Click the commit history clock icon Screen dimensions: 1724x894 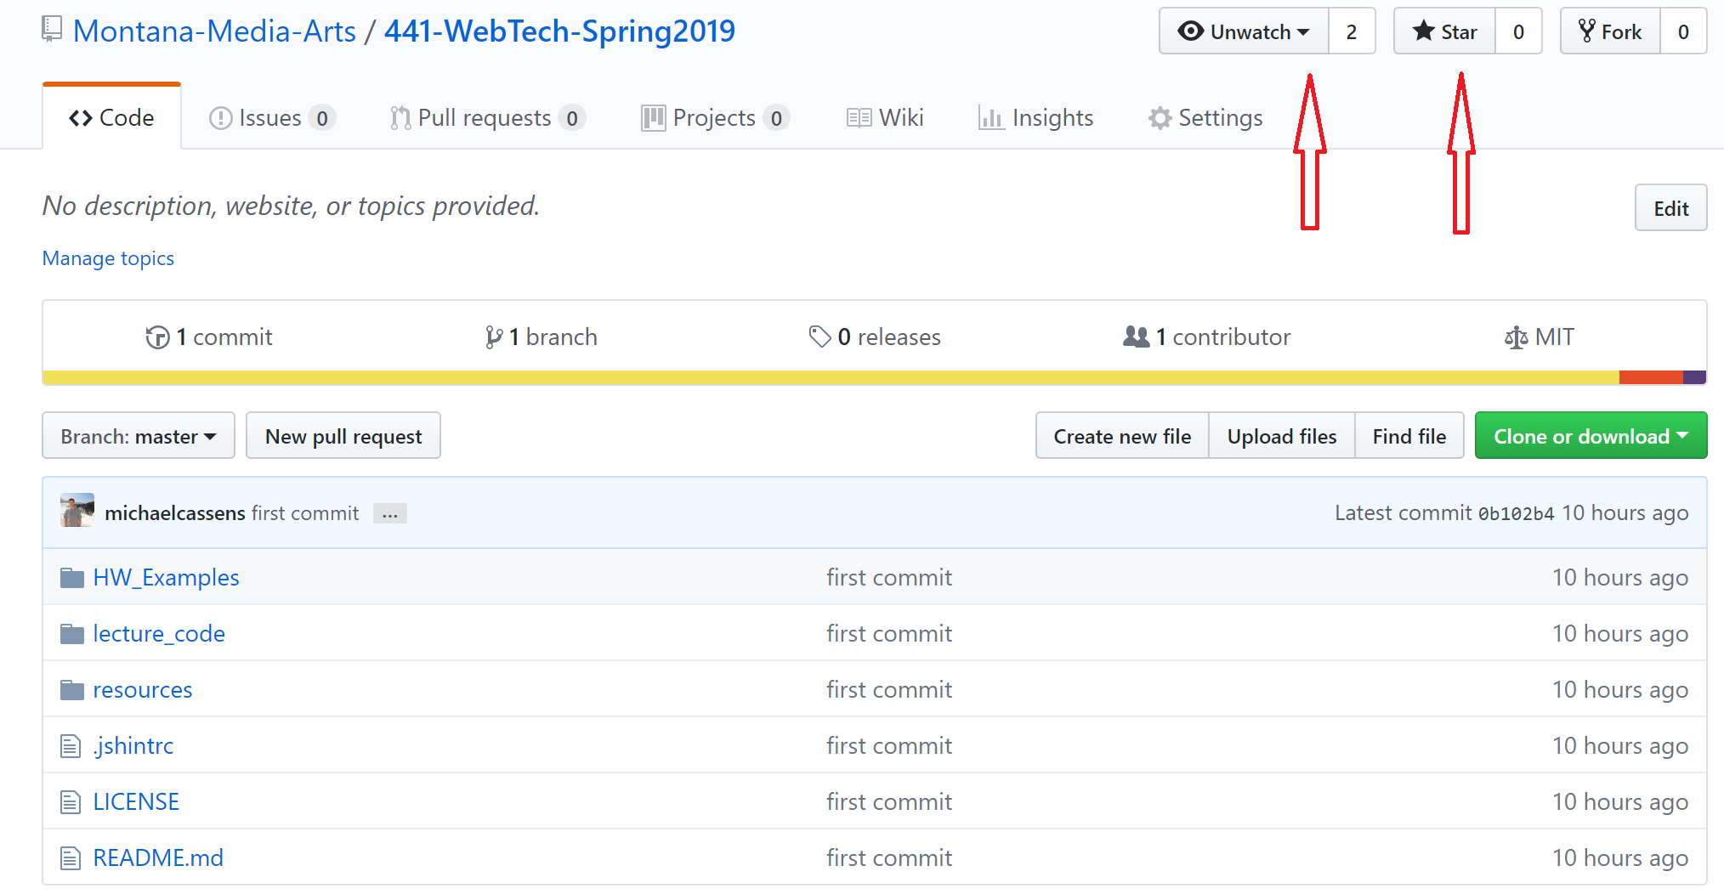pos(157,337)
